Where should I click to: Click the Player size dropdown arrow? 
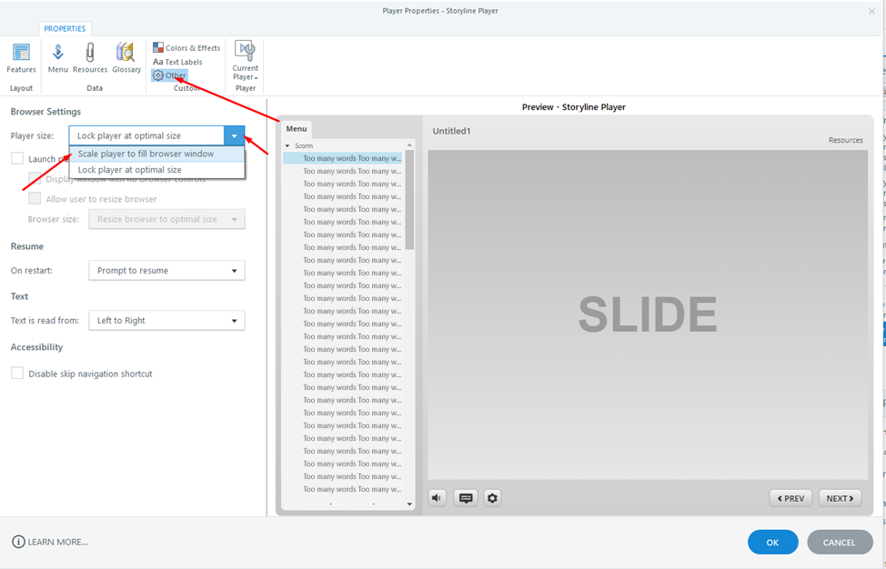coord(234,136)
